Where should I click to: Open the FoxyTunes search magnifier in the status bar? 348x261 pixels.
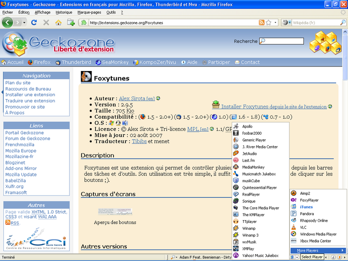point(173,257)
